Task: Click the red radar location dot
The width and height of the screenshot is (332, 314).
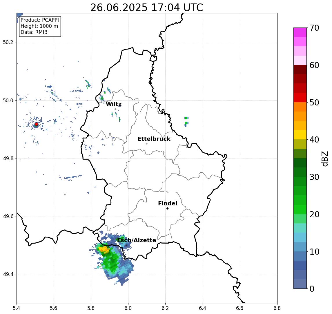Action: pyautogui.click(x=37, y=124)
